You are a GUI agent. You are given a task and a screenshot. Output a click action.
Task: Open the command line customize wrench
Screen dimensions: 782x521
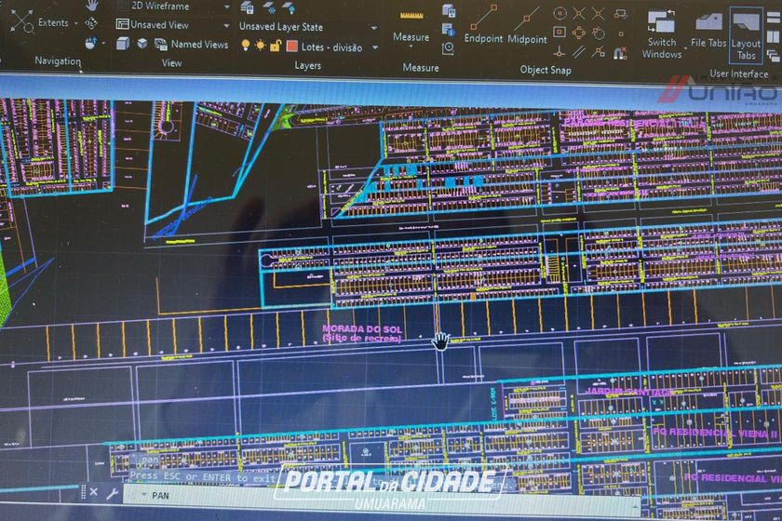[x=113, y=494]
